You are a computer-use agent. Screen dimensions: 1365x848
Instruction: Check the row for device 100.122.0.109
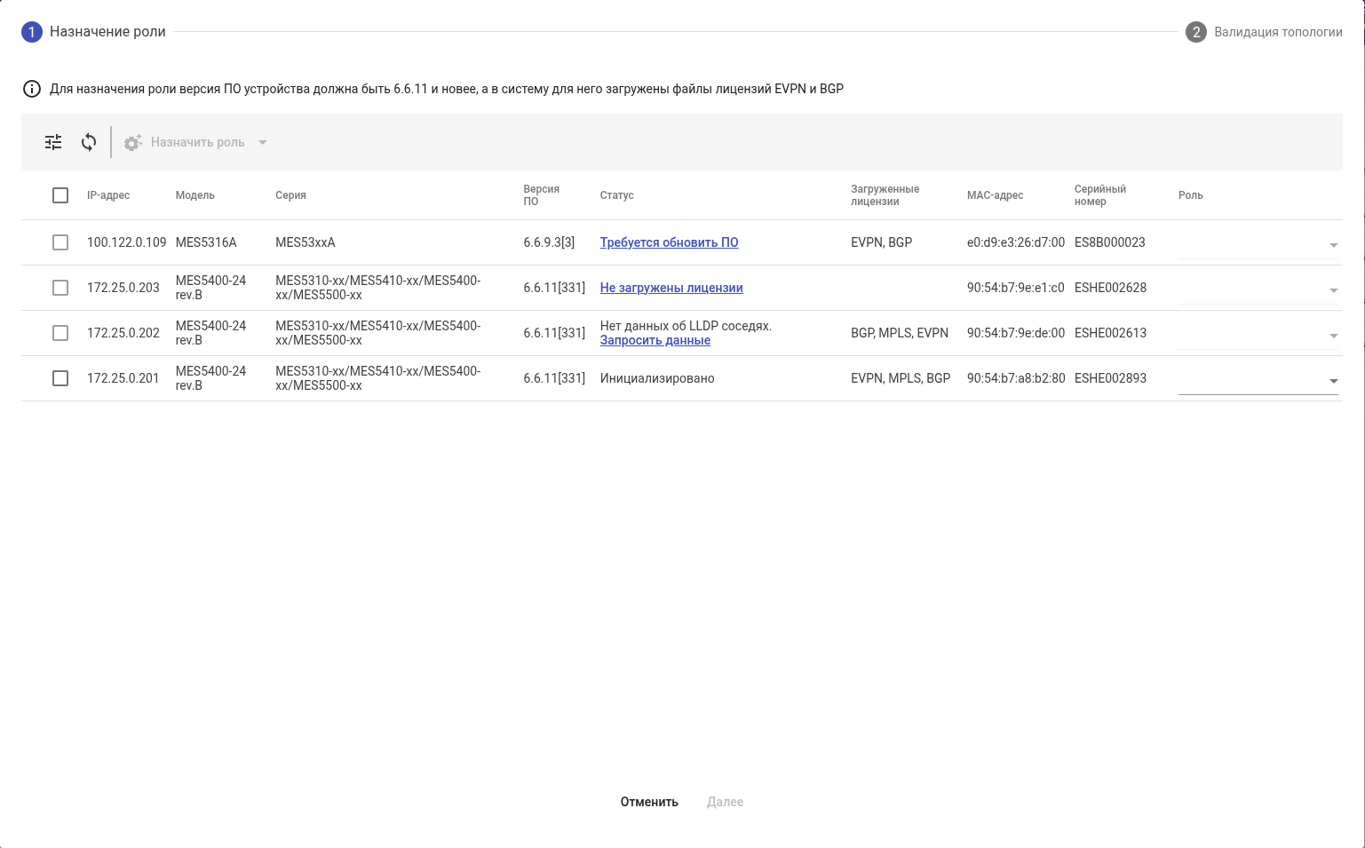(x=60, y=242)
